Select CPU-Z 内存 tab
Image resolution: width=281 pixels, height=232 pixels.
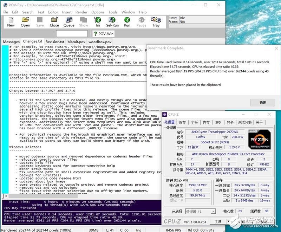coord(206,122)
